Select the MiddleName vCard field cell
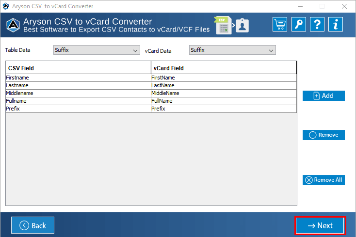Screen dimensions: 356x237 point(224,93)
